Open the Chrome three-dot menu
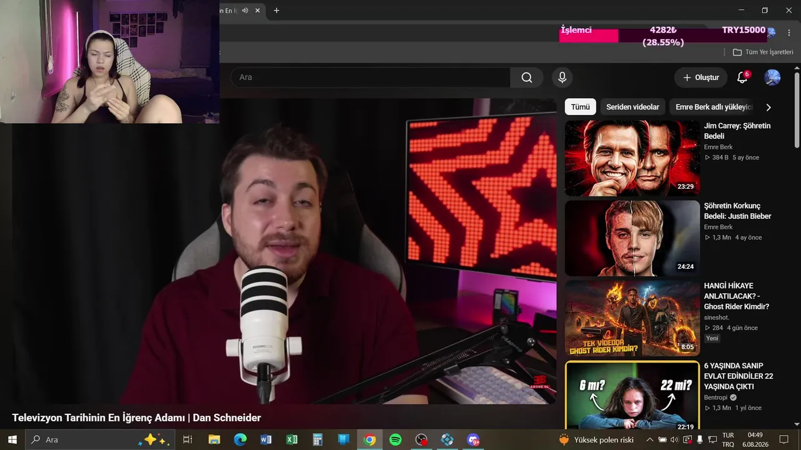Screen dimensions: 801x450 pos(789,32)
